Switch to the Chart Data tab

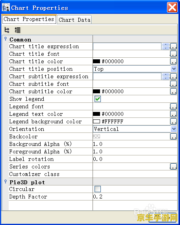[74, 20]
